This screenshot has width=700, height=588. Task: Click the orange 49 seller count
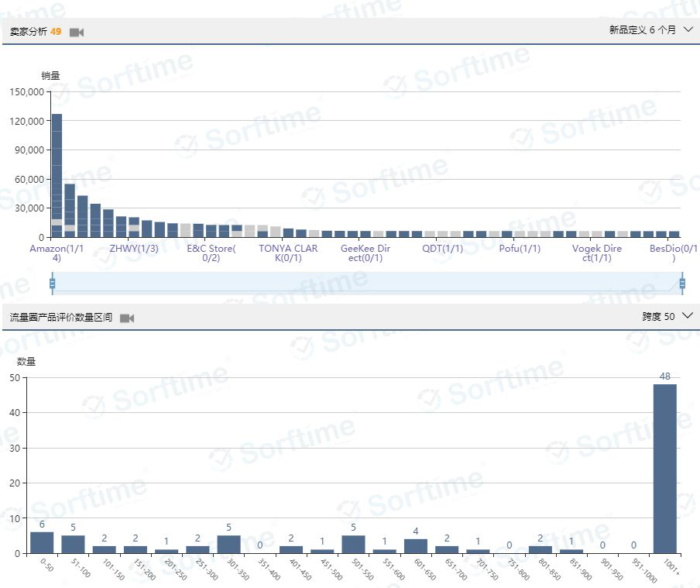[x=56, y=32]
